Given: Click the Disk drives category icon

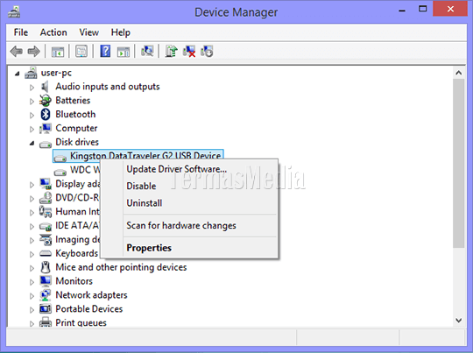Looking at the screenshot, I should click(x=46, y=144).
